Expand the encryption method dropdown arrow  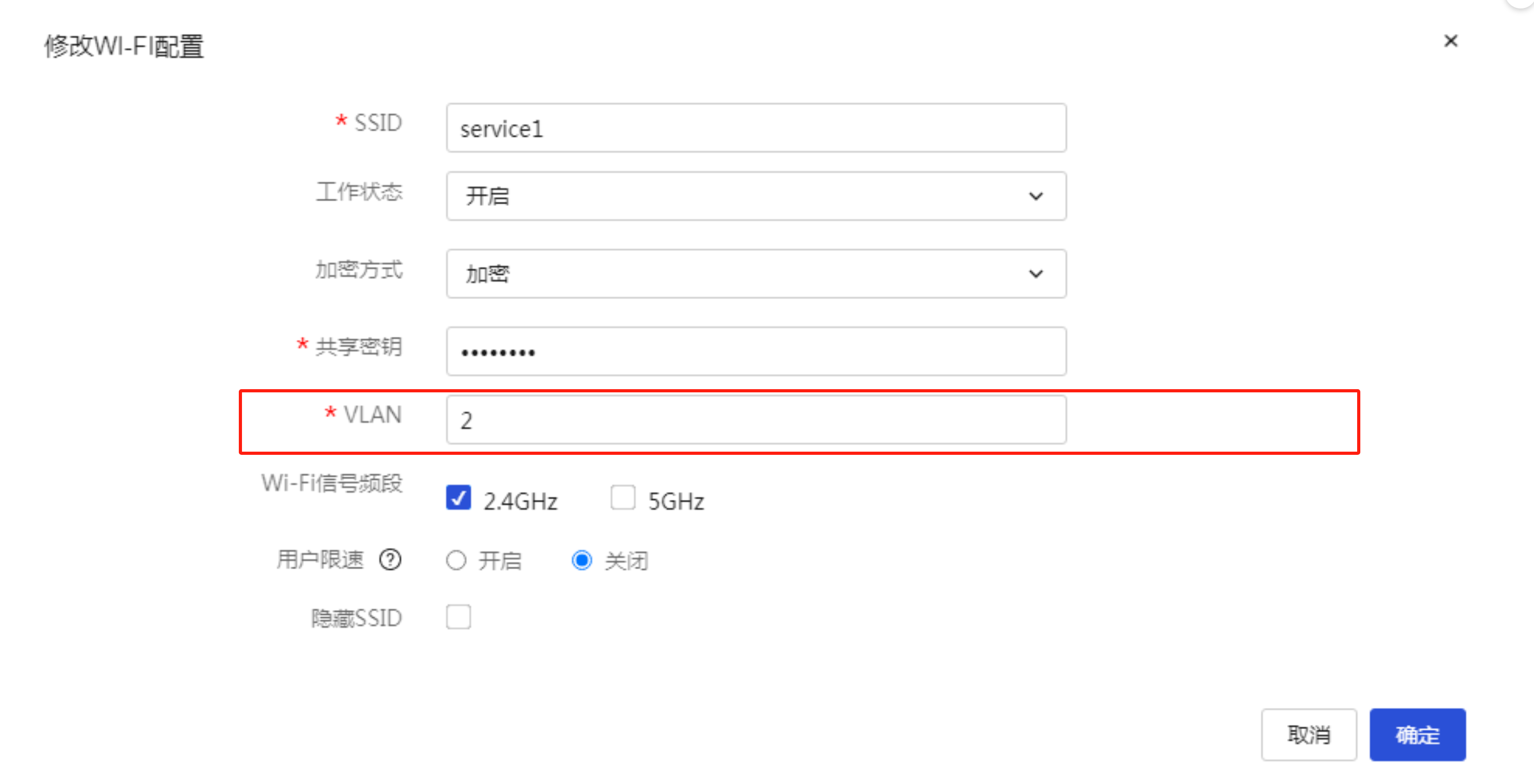click(x=1036, y=274)
